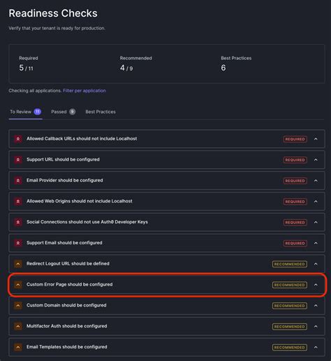Click the REQUIRED badge on Support URL row
331x361 pixels.
(x=295, y=160)
